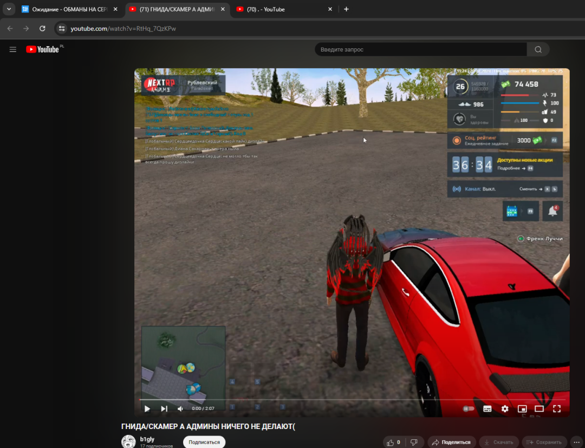
Task: Click the video progress bar
Action: [352, 400]
